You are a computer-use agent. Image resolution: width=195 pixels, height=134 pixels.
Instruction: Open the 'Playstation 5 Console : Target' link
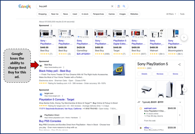(57, 100)
